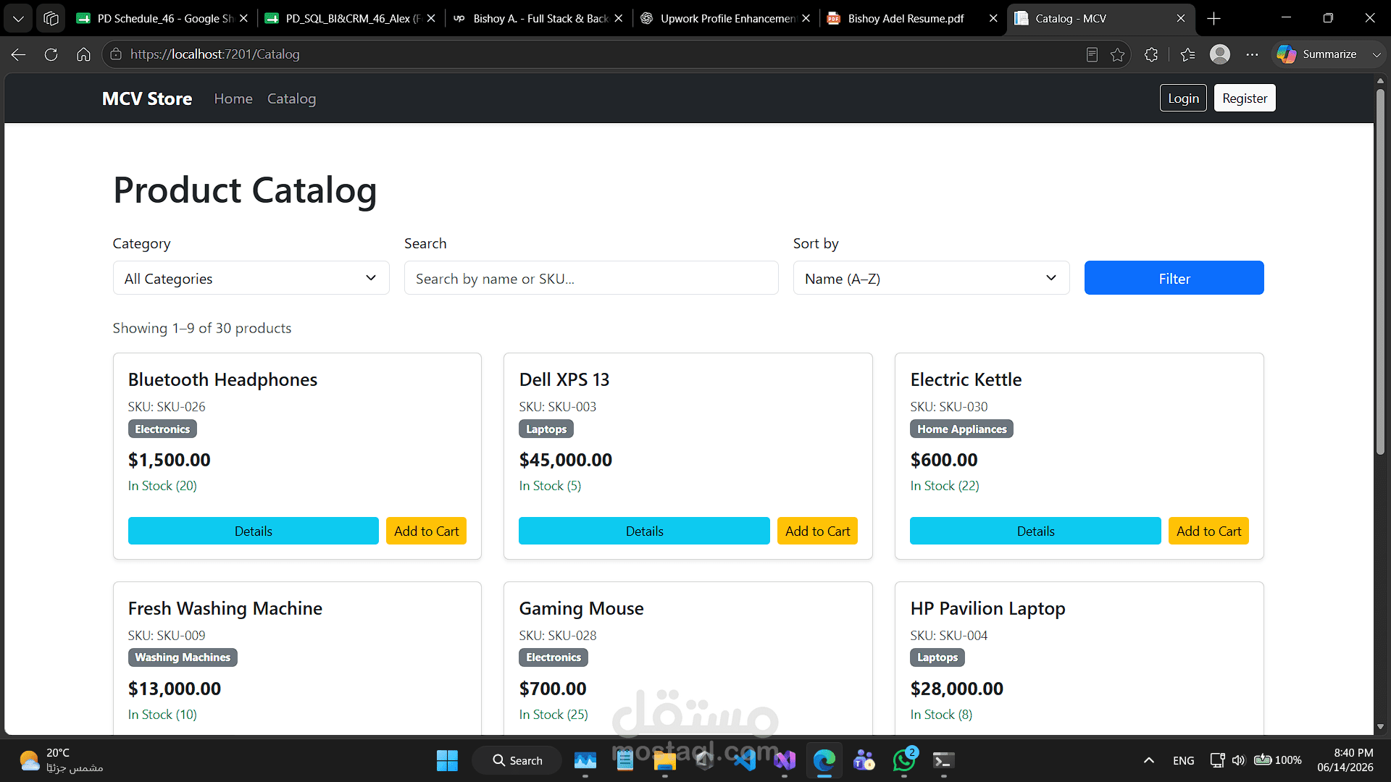
Task: Open the Sort by Name (A–Z) dropdown
Action: 931,278
